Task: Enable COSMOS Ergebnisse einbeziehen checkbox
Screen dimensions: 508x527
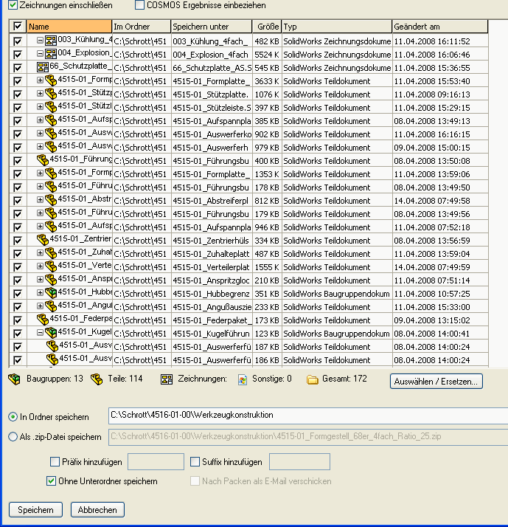Action: 139,4
